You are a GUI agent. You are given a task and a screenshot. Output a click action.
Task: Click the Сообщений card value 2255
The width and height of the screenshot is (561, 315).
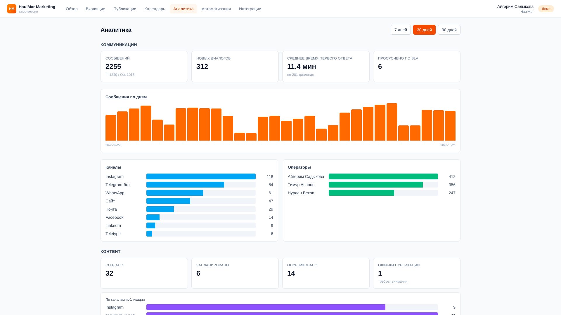click(x=113, y=66)
